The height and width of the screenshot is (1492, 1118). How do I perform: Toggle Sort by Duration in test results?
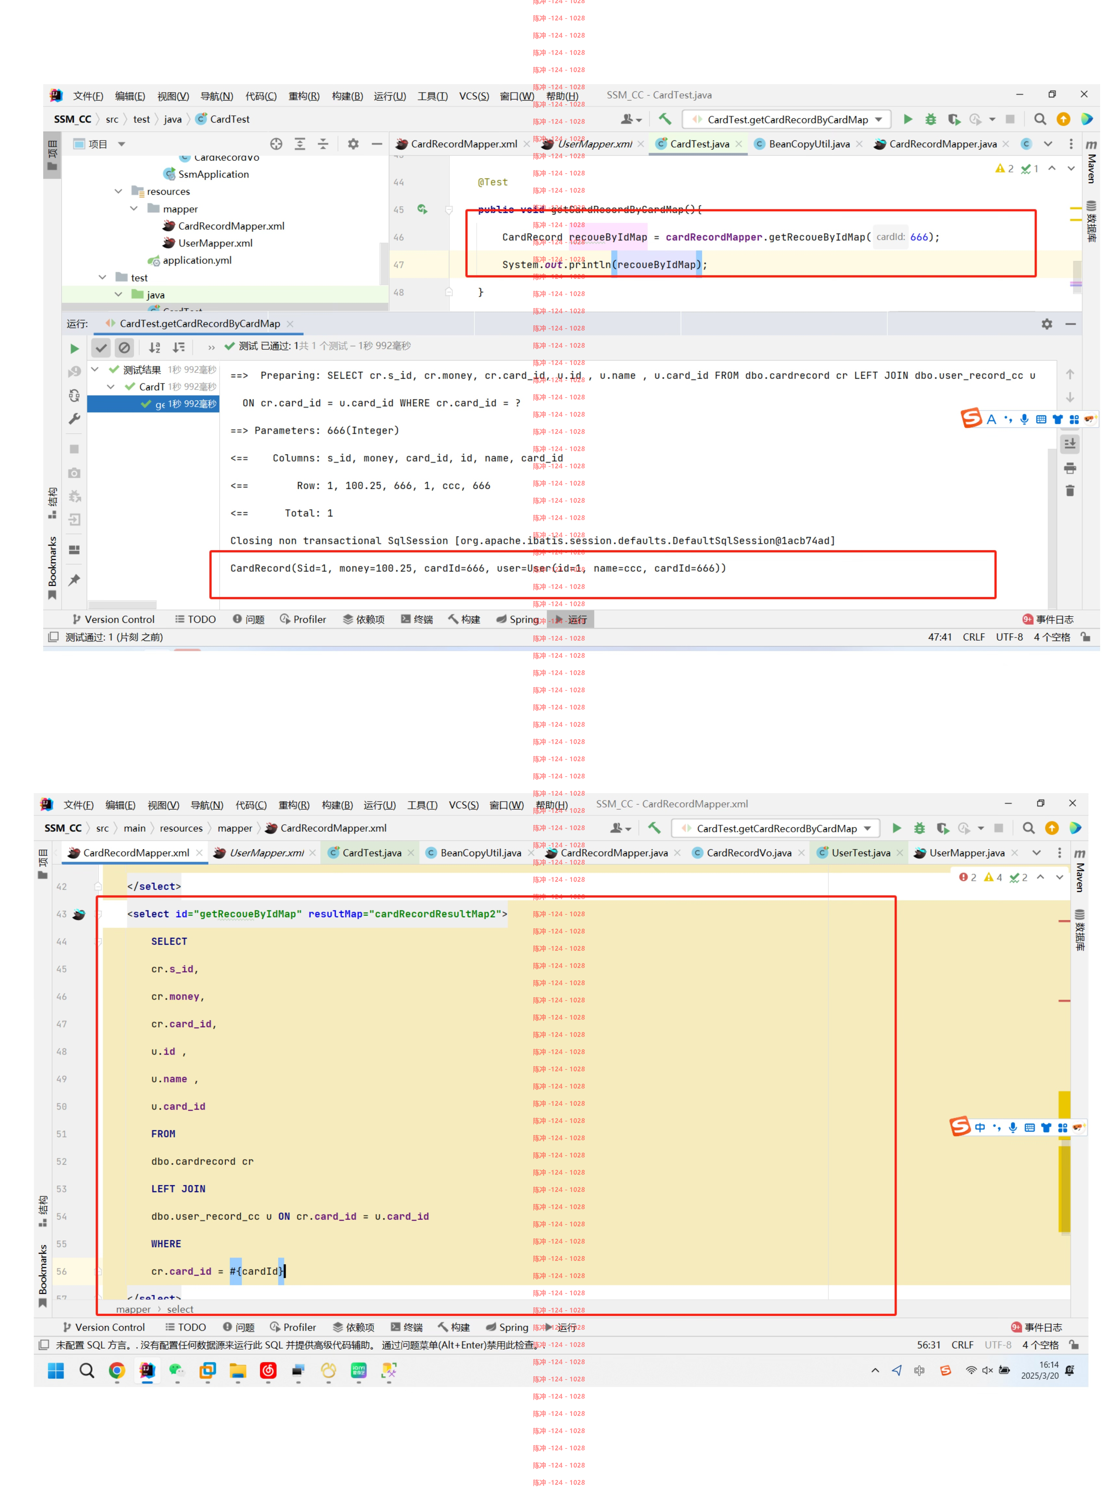tap(179, 347)
